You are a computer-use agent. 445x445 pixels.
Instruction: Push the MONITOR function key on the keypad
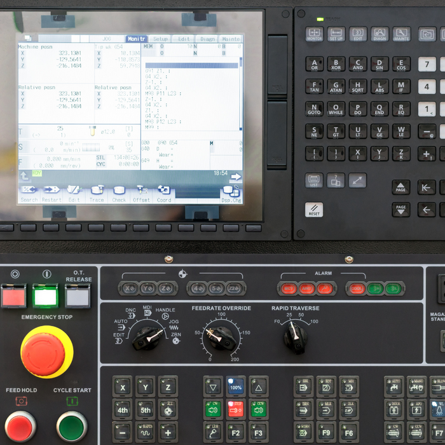(315, 34)
